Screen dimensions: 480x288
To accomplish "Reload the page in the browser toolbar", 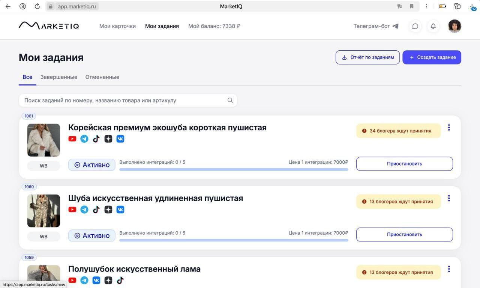I will point(37,6).
